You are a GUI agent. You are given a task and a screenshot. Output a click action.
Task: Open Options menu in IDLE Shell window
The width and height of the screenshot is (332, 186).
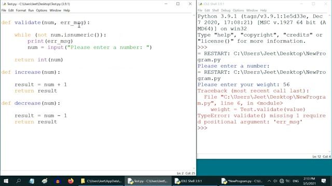(238, 10)
